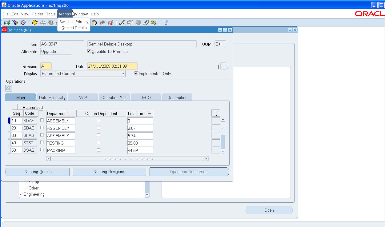Click the Zoom toolbar icon
The width and height of the screenshot is (385, 227).
[x=130, y=22]
